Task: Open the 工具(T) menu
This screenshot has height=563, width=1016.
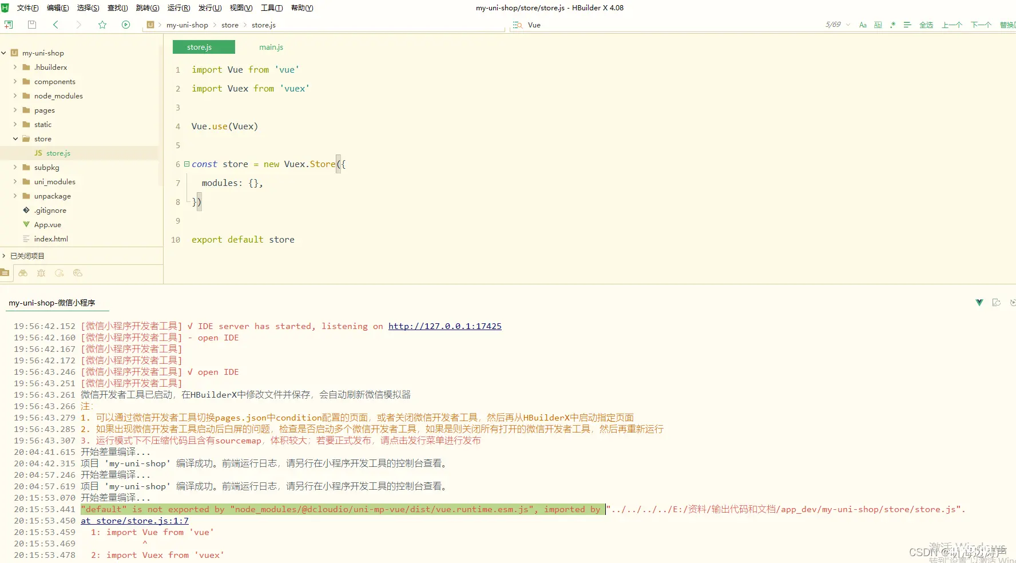Action: coord(272,8)
